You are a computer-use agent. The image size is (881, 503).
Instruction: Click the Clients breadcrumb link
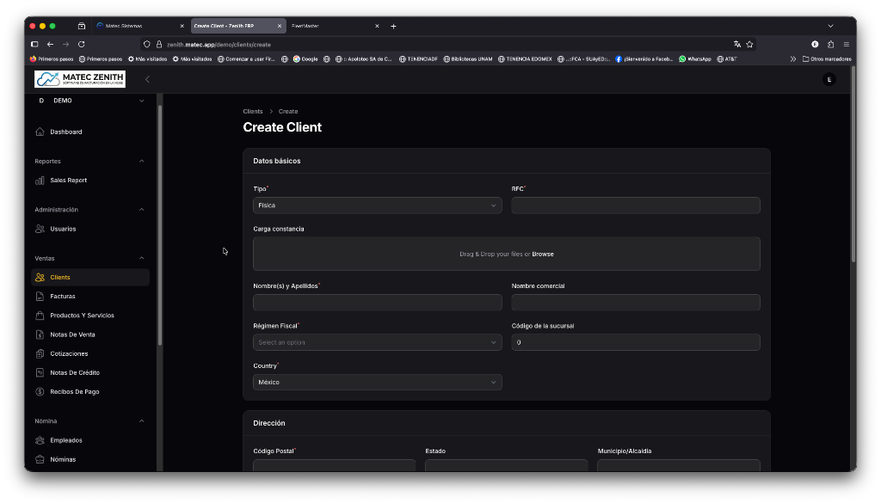coord(253,112)
